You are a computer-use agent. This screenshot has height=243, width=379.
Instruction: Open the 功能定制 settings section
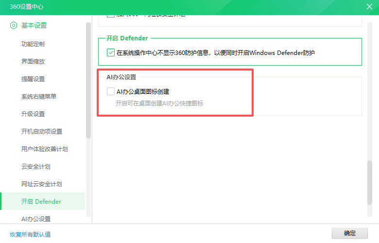(33, 44)
